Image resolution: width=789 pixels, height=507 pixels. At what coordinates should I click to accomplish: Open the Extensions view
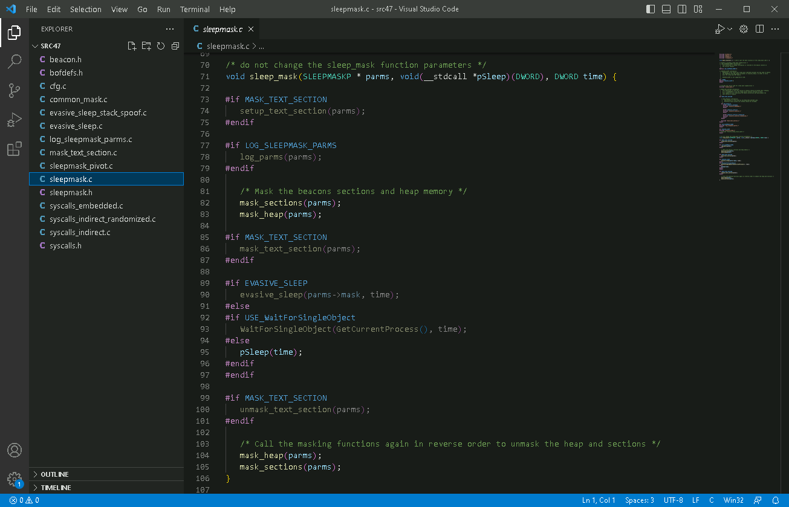coord(15,149)
